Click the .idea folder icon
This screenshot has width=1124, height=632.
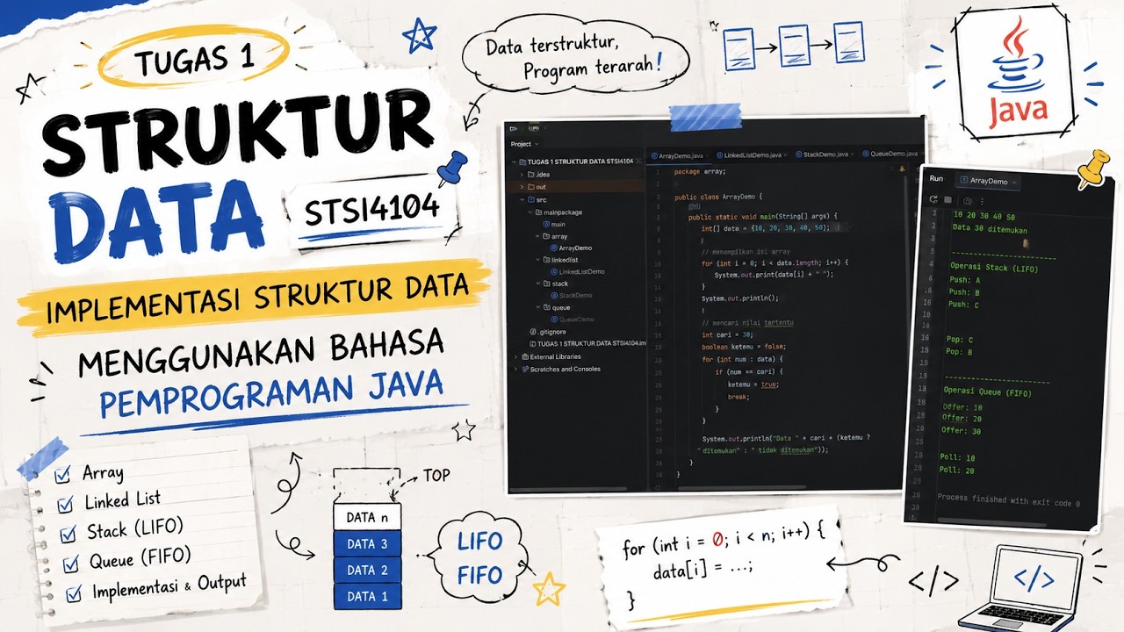point(530,174)
